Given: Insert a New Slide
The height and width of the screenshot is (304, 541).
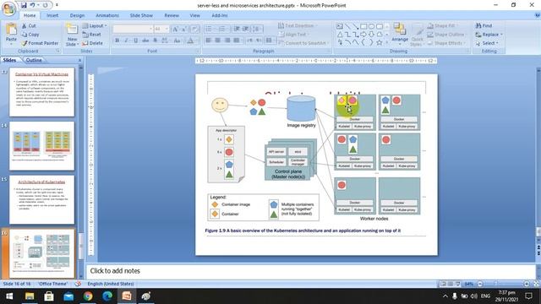Looking at the screenshot, I should 72,35.
